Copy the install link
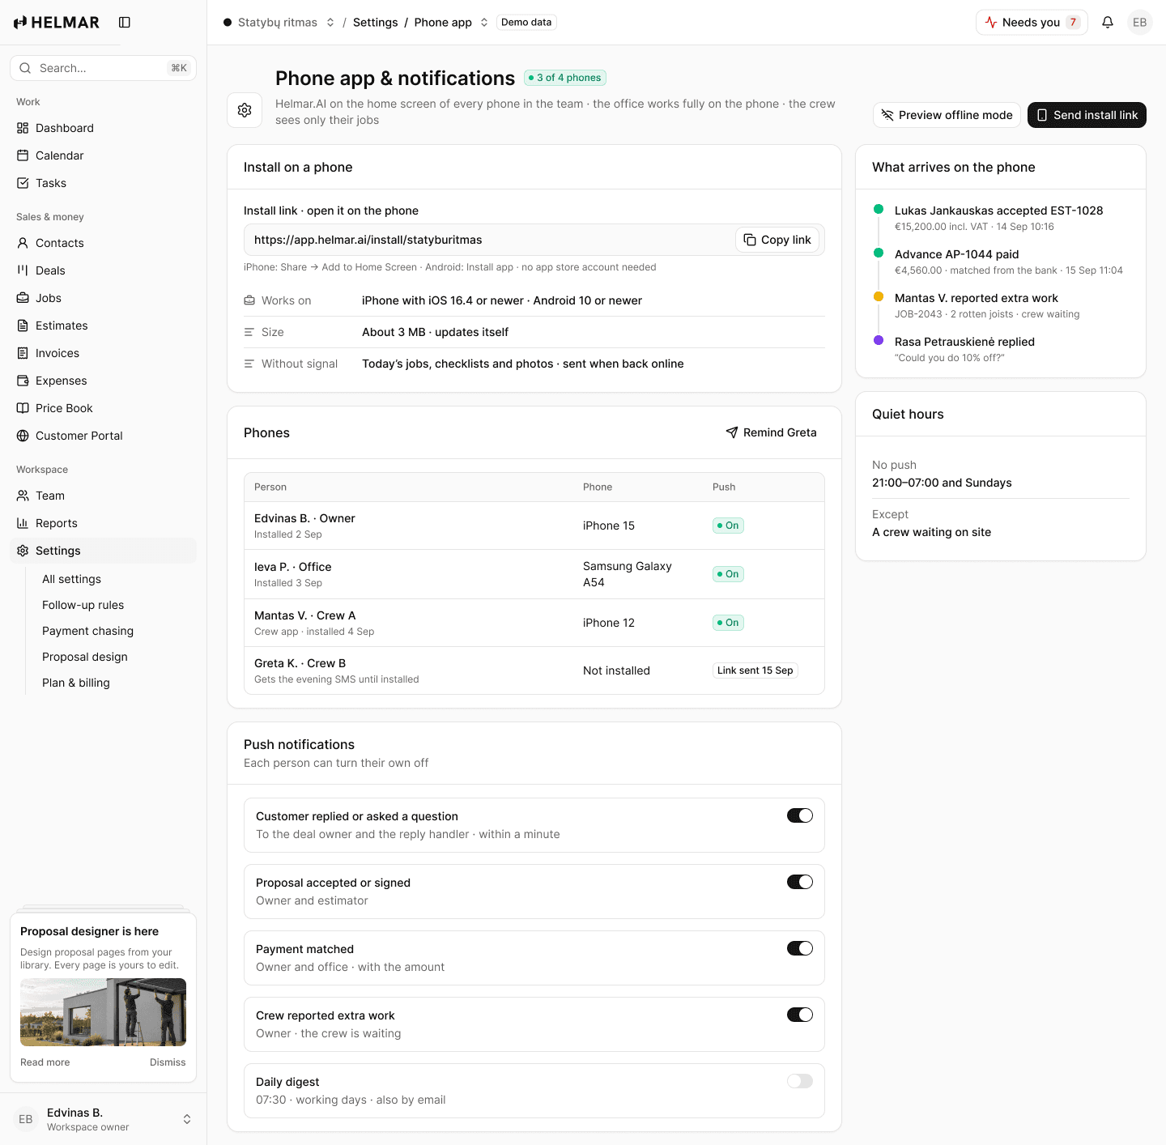 [x=777, y=240]
